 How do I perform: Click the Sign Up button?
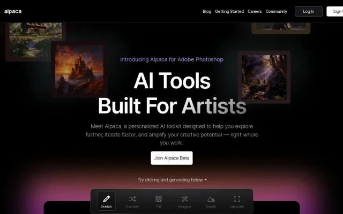[x=335, y=11]
